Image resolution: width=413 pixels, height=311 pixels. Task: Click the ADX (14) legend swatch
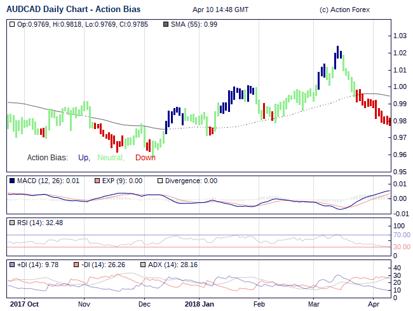143,265
